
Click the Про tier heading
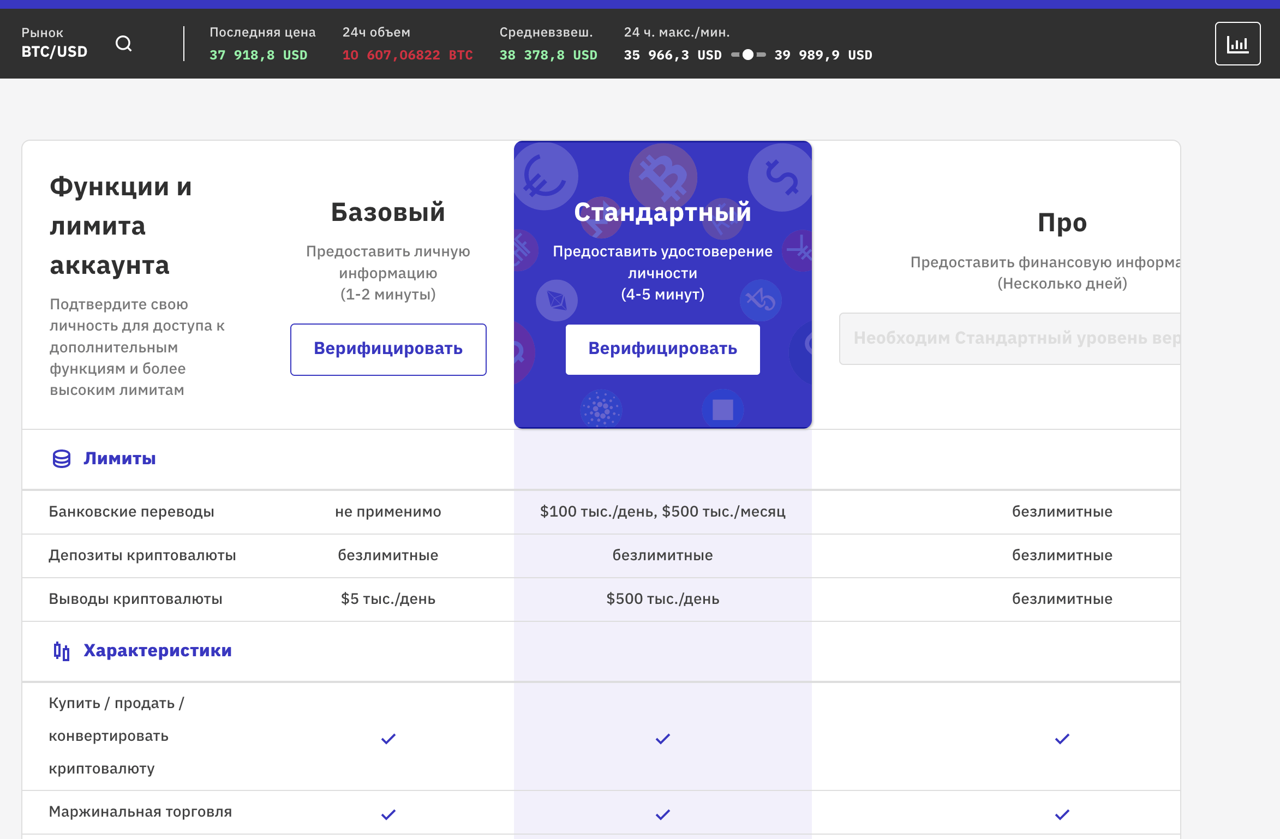click(1062, 223)
